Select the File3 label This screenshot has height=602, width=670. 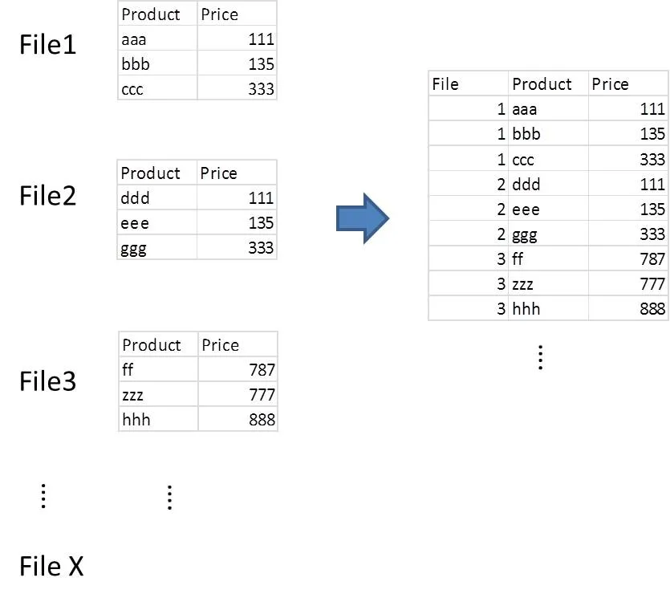[48, 380]
